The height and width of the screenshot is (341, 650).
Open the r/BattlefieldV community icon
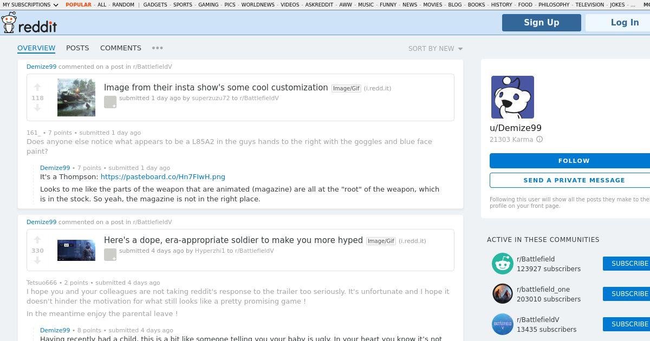point(503,324)
